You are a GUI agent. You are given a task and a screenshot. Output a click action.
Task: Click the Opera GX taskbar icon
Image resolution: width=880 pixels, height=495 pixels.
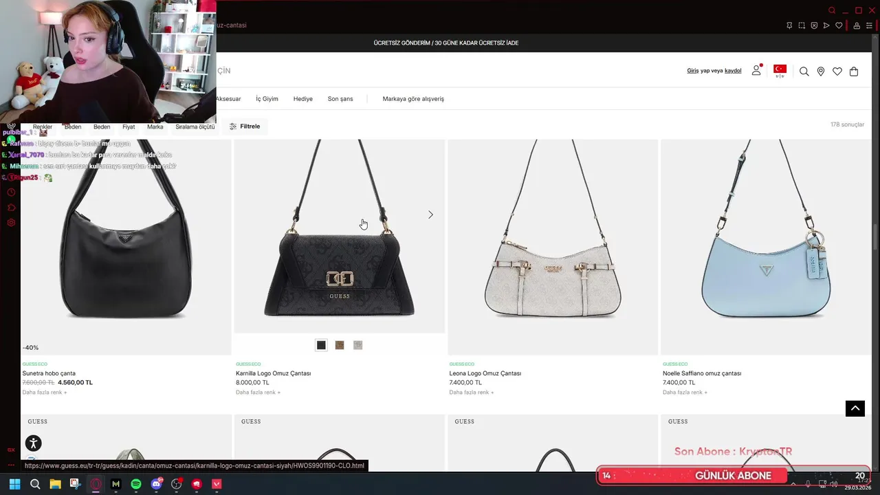point(96,484)
